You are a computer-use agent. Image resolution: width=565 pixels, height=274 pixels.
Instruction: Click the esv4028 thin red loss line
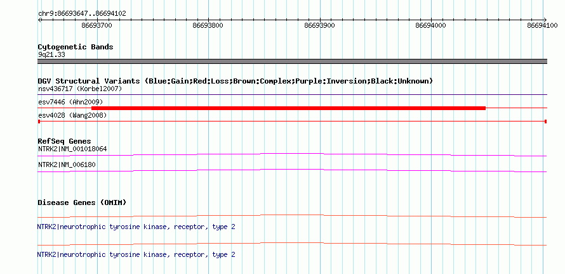coord(292,121)
